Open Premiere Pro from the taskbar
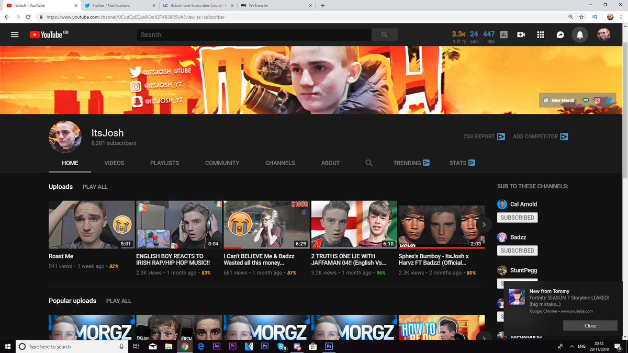The height and width of the screenshot is (353, 628). [x=233, y=346]
